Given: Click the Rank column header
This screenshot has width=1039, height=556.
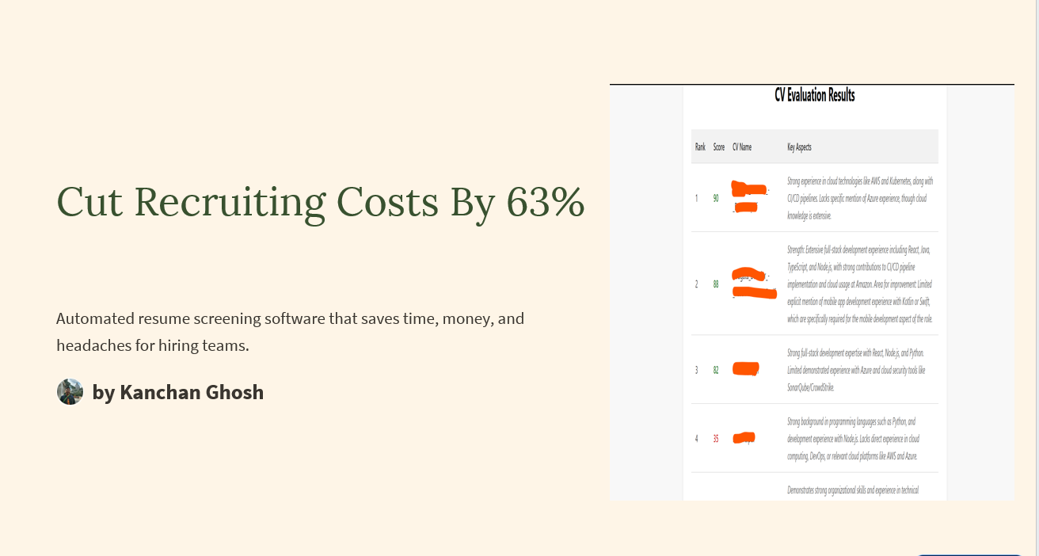Looking at the screenshot, I should click(x=700, y=147).
